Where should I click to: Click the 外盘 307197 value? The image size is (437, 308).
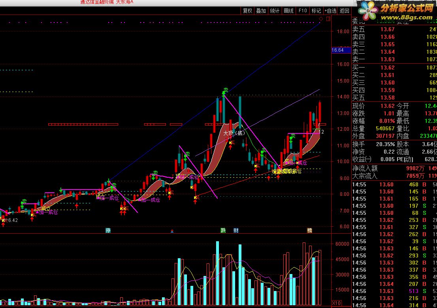(x=385, y=136)
